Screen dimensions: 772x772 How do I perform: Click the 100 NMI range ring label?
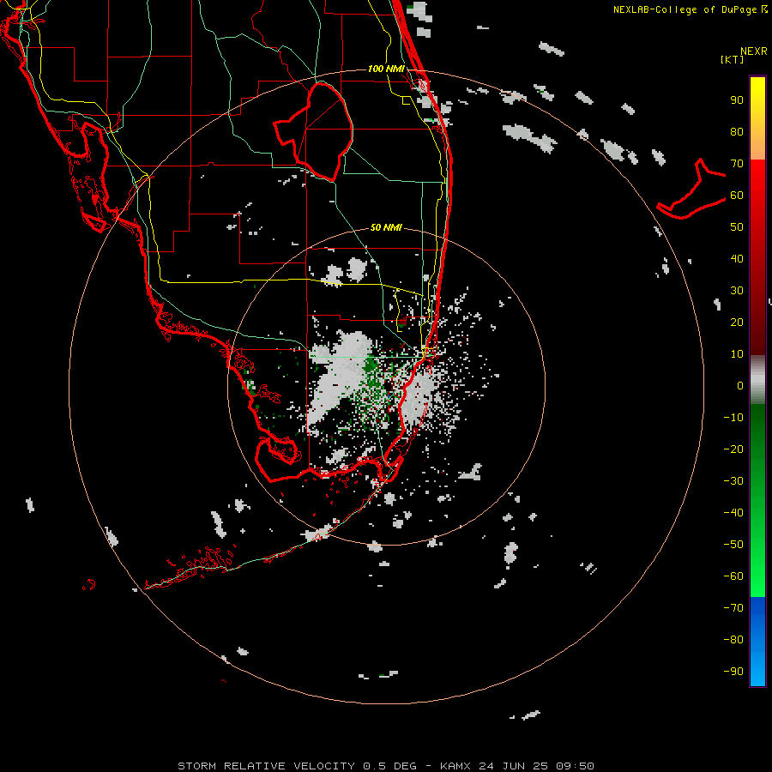pos(386,69)
